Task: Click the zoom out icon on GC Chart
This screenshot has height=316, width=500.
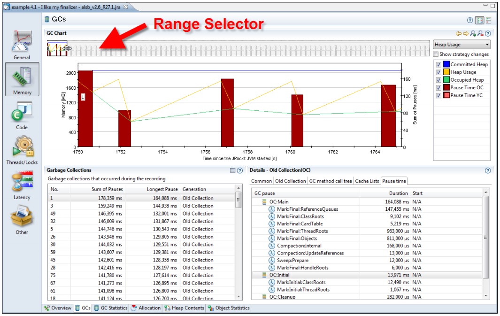Action: click(480, 33)
